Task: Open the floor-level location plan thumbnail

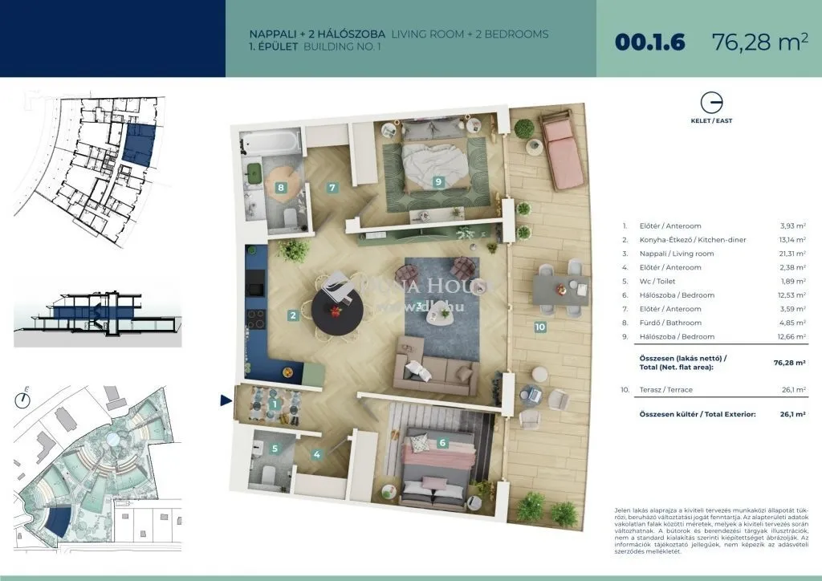Action: (91, 170)
